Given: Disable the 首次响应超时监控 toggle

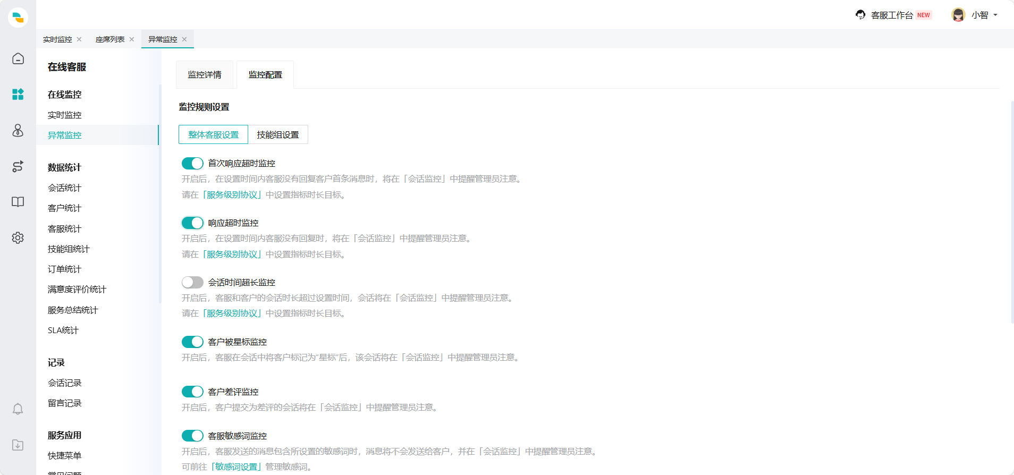Looking at the screenshot, I should [192, 163].
